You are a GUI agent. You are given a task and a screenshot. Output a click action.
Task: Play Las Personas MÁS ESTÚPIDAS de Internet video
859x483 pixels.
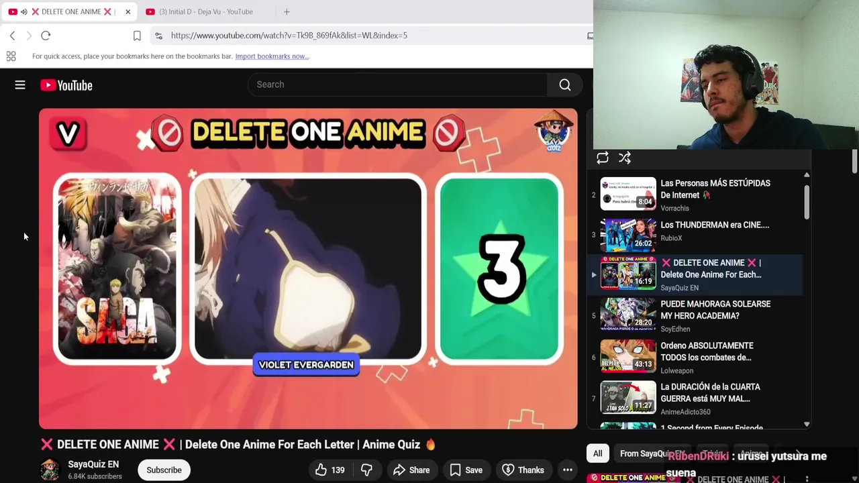point(695,194)
